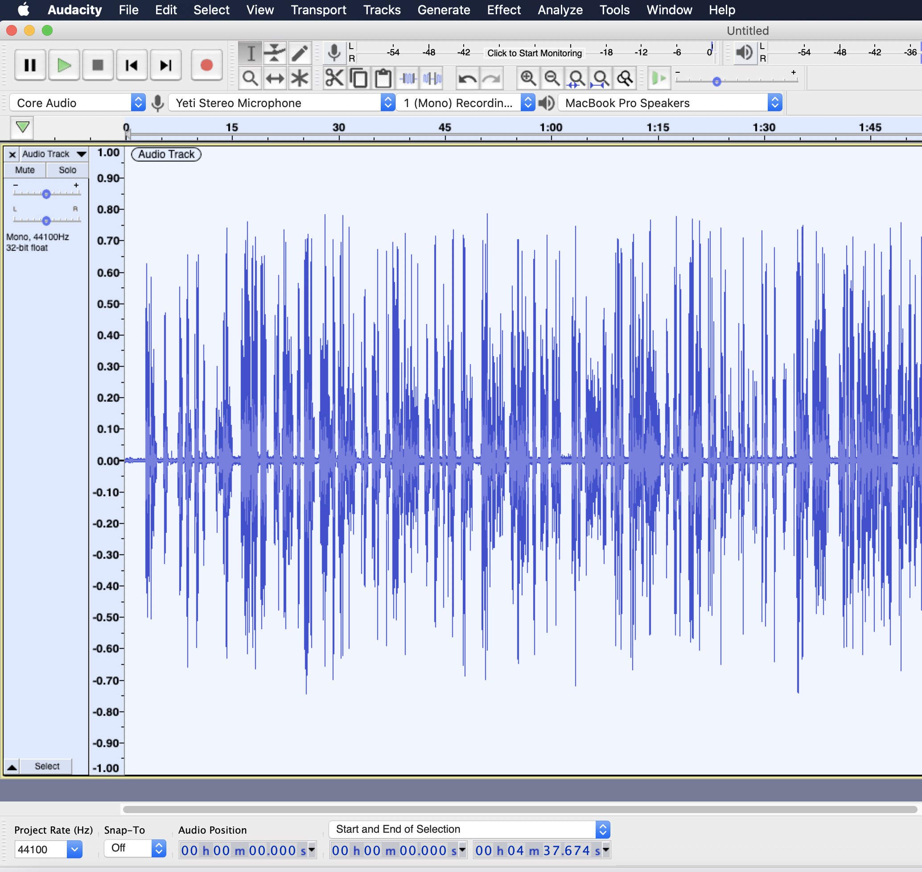Image resolution: width=922 pixels, height=872 pixels.
Task: Click to Start Monitoring the recording meter
Action: [533, 53]
